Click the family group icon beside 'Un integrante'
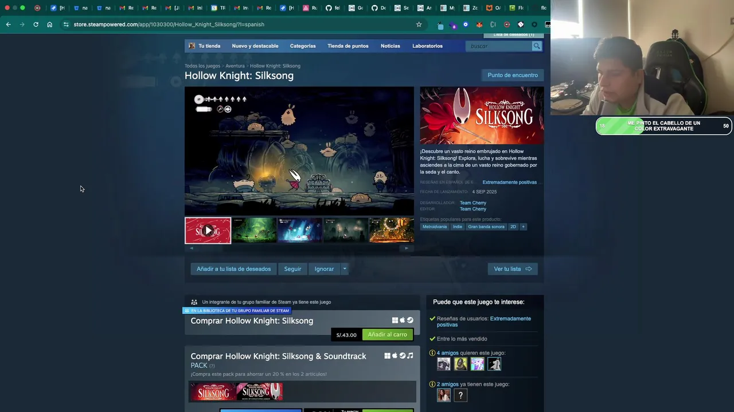 (x=194, y=302)
